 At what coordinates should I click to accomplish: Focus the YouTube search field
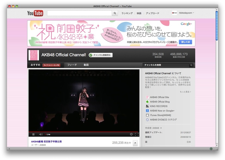tap(80, 13)
